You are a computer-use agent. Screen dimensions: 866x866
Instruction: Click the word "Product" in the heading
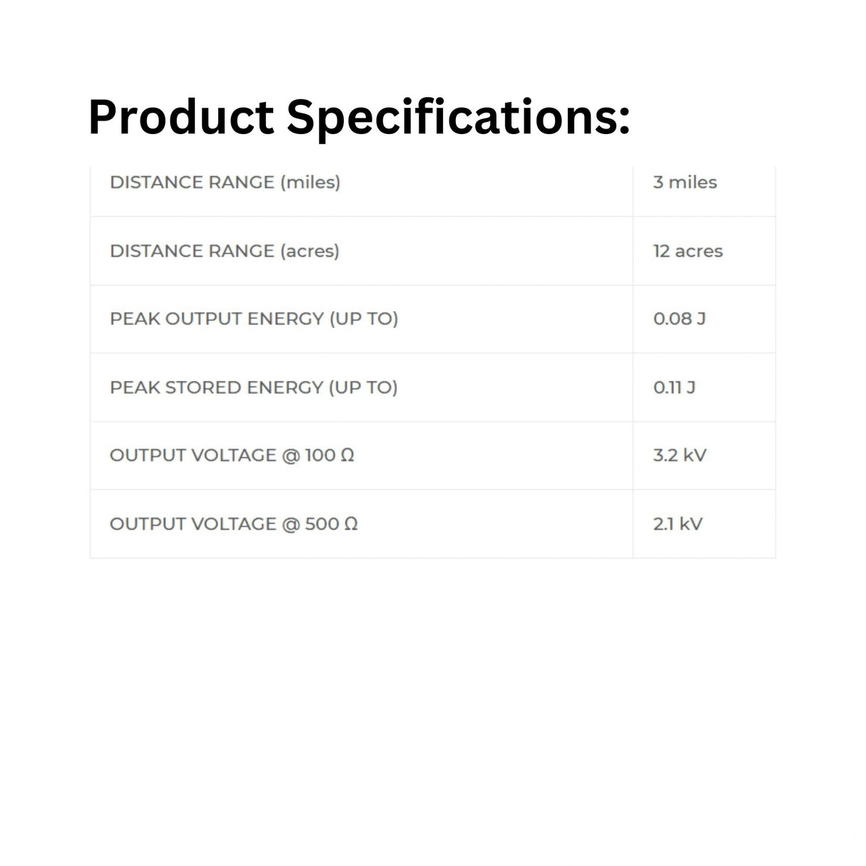coord(180,117)
